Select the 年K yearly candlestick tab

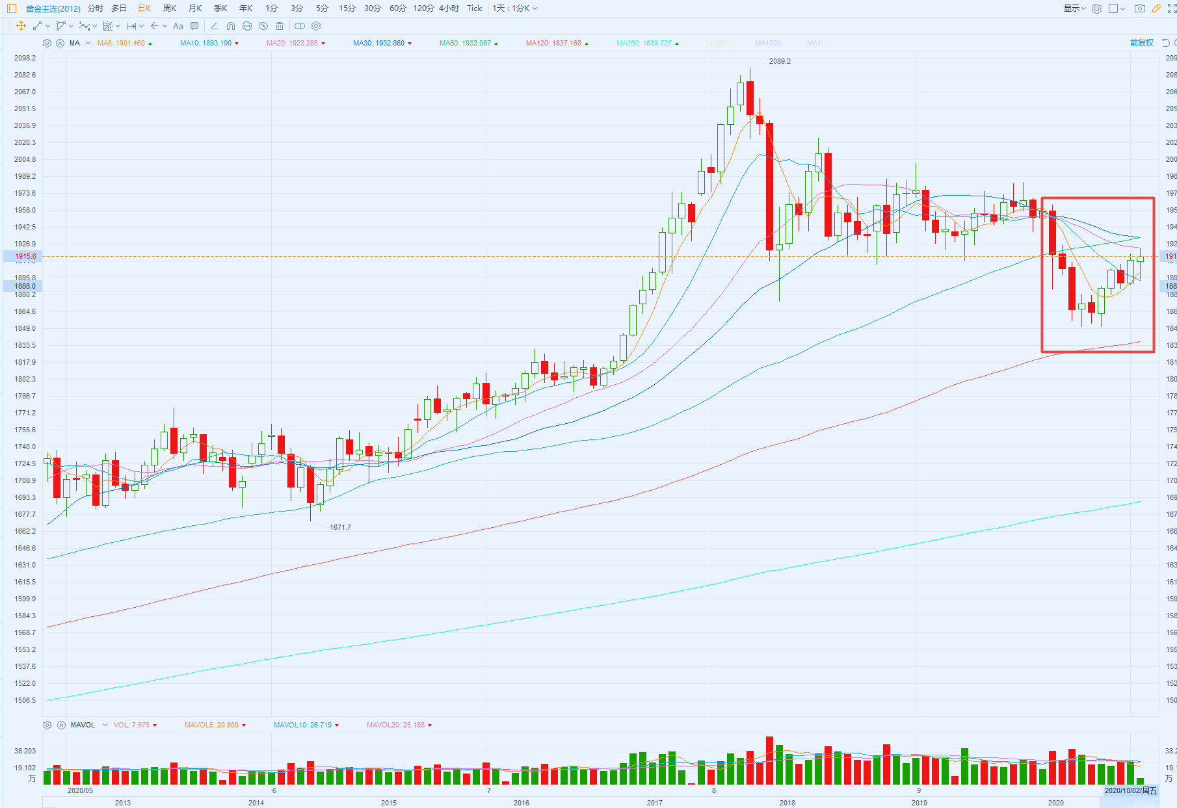coord(246,8)
